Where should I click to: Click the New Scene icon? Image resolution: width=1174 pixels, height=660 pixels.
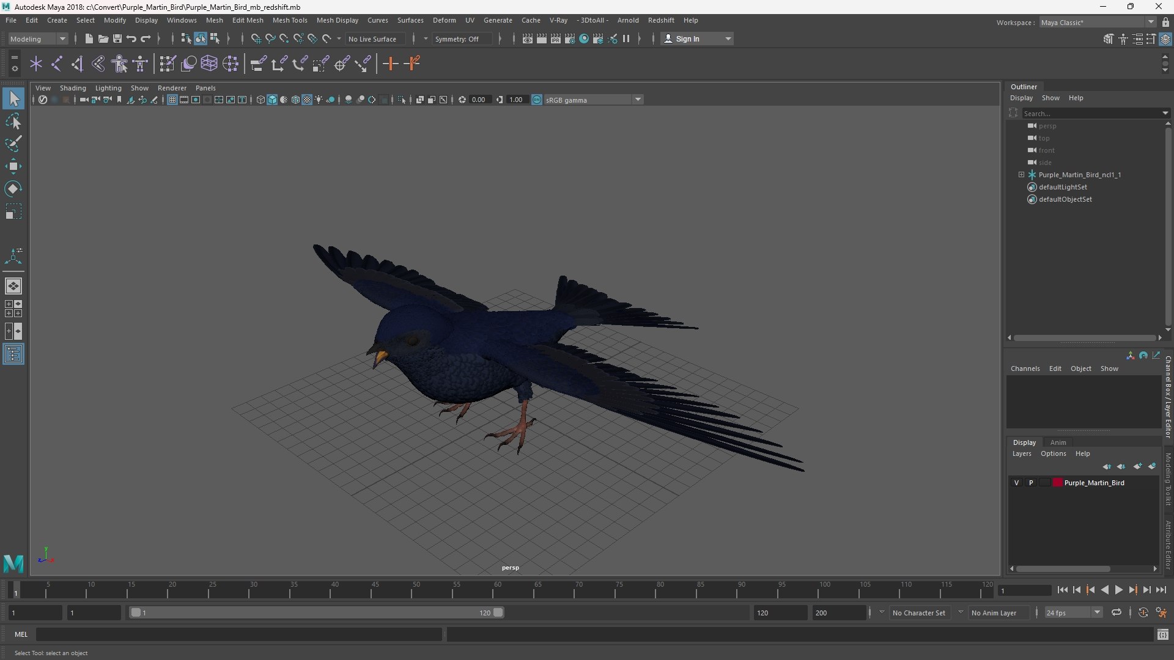tap(89, 38)
